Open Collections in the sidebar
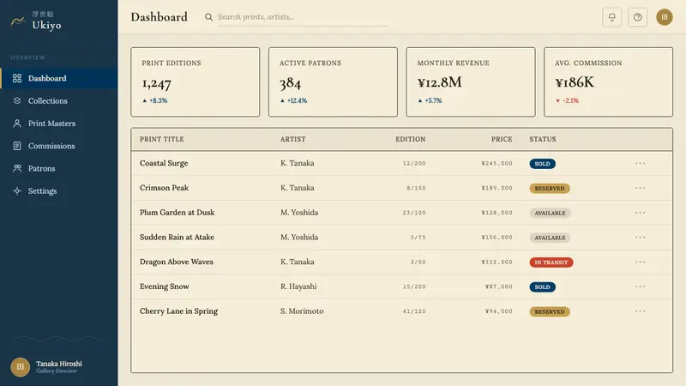This screenshot has height=386, width=686. click(58, 100)
